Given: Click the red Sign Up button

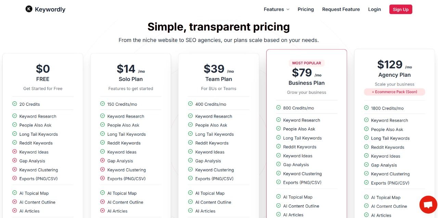Looking at the screenshot, I should 401,10.
